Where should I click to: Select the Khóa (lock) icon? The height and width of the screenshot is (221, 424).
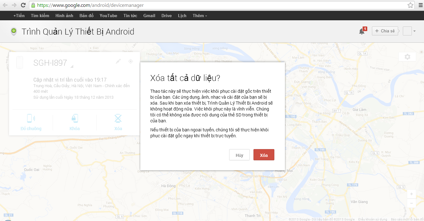coord(75,119)
